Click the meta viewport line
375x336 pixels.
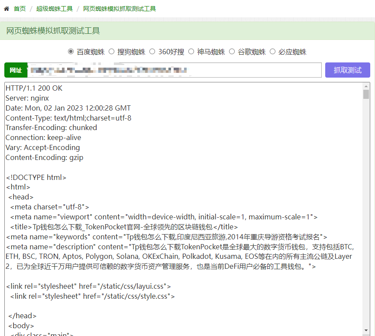tap(164, 217)
